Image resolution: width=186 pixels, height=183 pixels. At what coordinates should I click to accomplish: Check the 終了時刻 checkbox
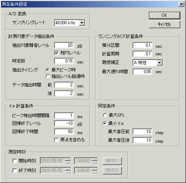(x=15, y=171)
